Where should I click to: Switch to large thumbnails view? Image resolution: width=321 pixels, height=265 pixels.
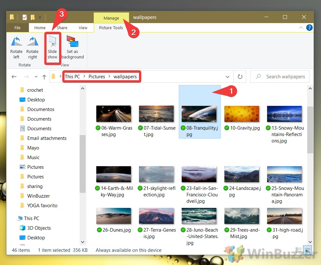308,250
